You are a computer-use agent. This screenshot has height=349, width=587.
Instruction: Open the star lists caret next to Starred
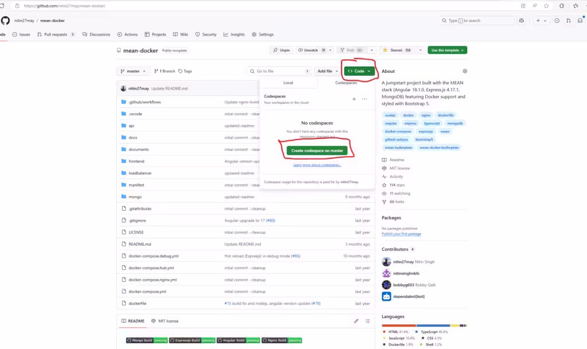tap(420, 50)
